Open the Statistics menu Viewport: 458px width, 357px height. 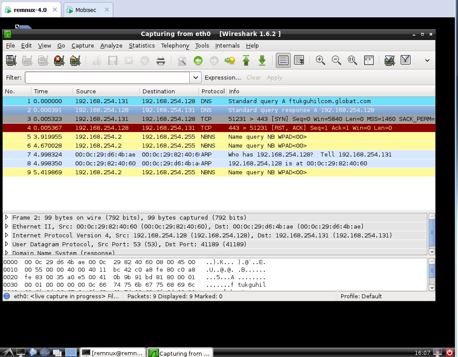[x=142, y=45]
